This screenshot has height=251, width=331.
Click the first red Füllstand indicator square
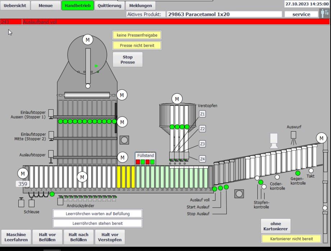(x=138, y=162)
